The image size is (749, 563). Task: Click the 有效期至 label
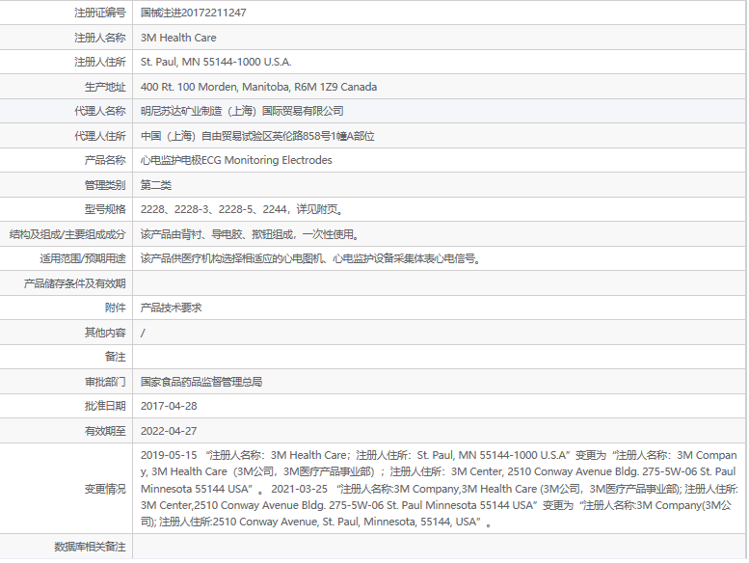point(105,431)
